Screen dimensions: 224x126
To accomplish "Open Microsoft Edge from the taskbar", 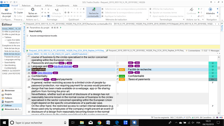I will click(x=117, y=122).
